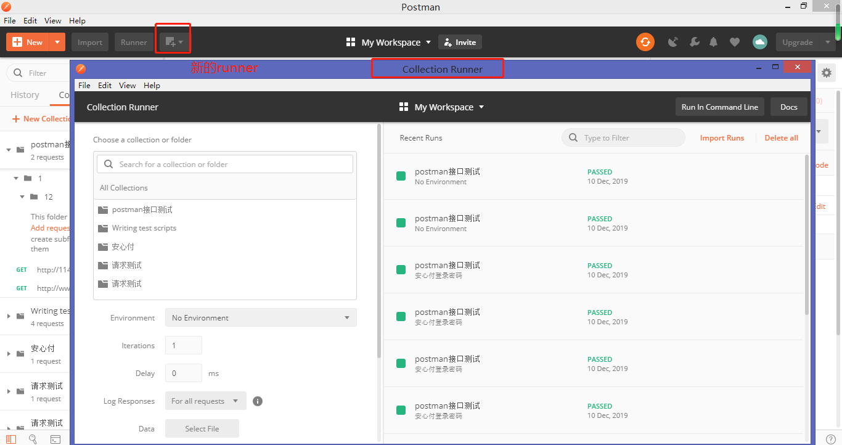842x445 pixels.
Task: Click the Upgrade button
Action: 798,42
